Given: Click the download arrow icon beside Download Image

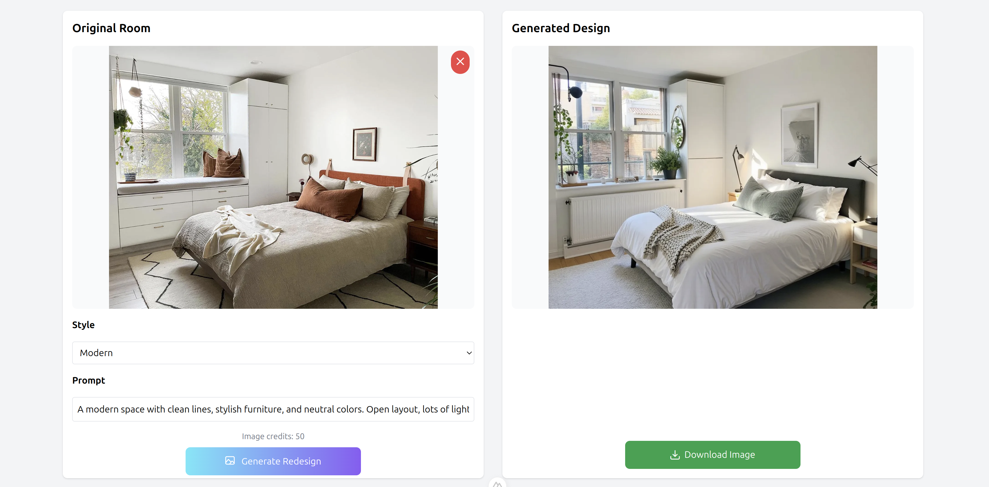Looking at the screenshot, I should coord(675,455).
